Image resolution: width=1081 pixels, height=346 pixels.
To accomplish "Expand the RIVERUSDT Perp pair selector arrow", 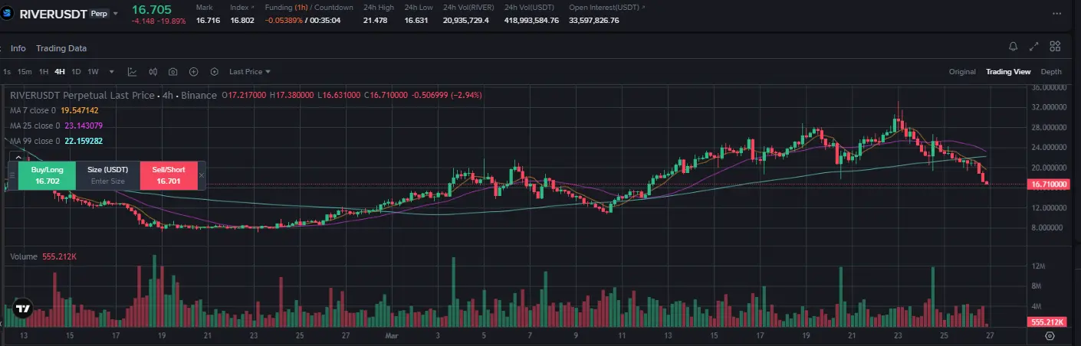I will 117,14.
